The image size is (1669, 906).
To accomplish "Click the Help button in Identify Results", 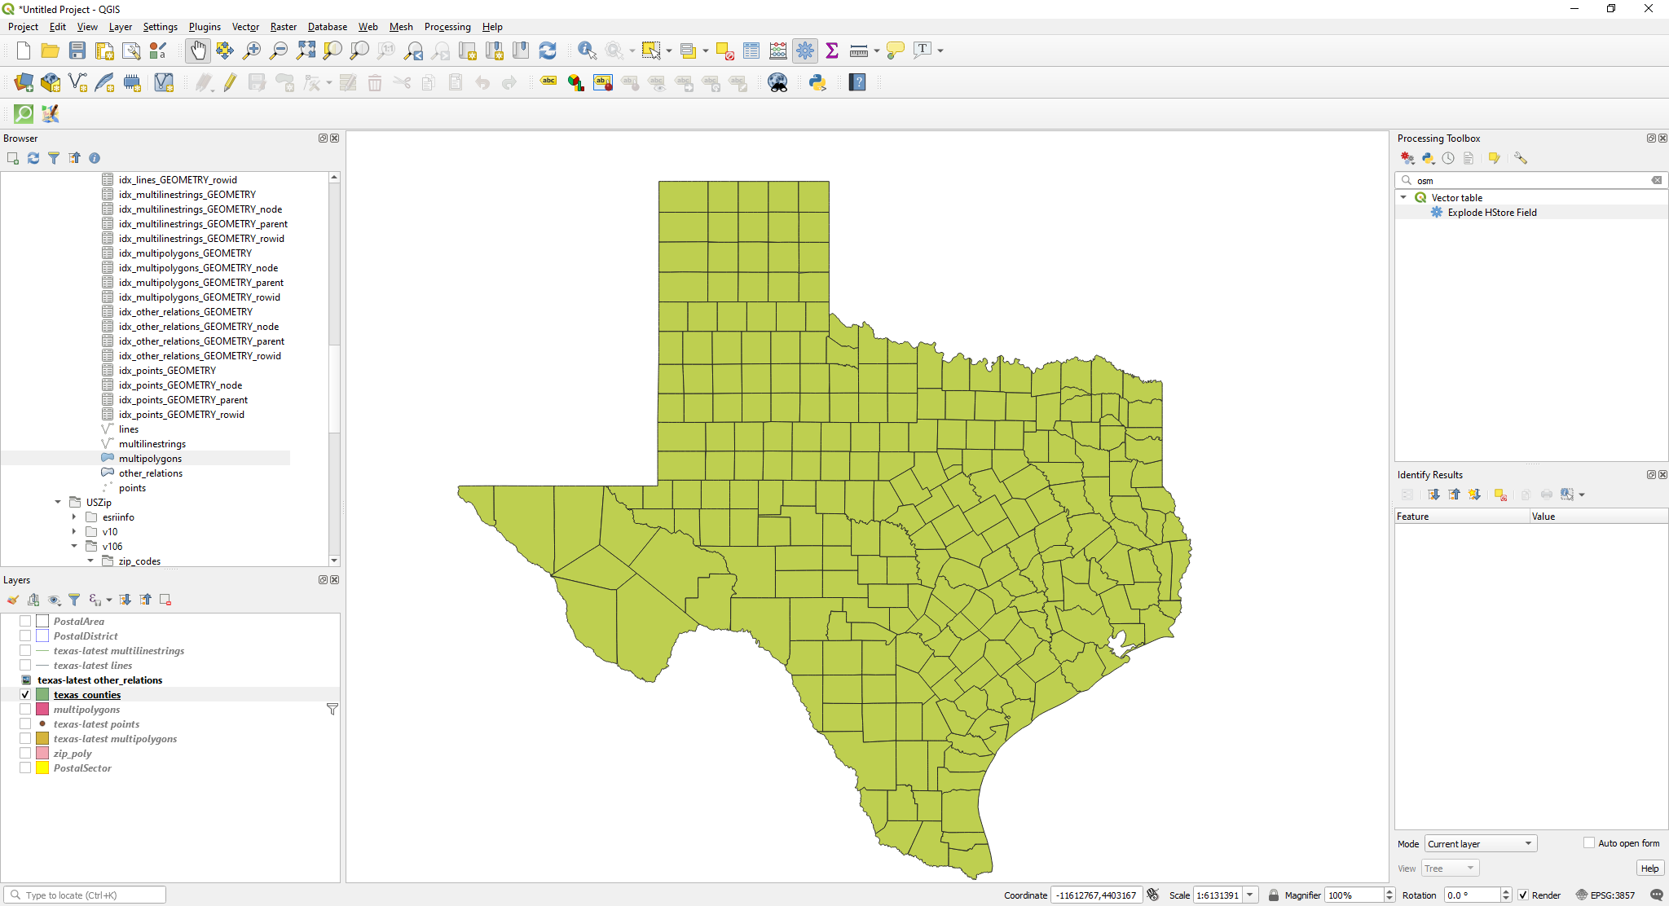I will [x=1649, y=868].
